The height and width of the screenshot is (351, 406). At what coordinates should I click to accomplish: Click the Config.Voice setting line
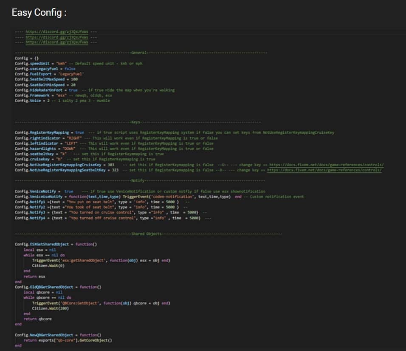point(32,101)
